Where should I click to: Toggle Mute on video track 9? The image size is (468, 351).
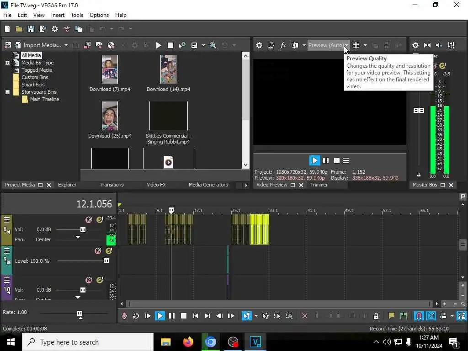(x=98, y=251)
